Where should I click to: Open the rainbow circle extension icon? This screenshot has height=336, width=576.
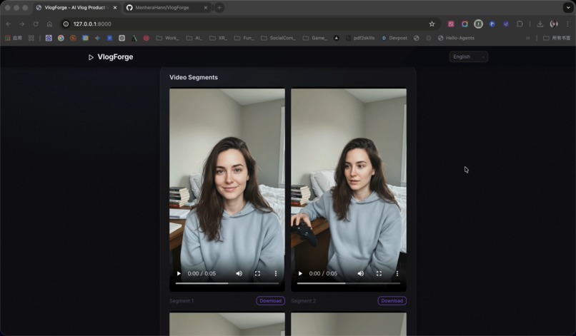(465, 24)
